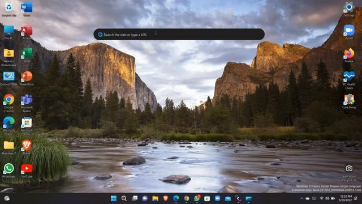
Task: Open WhatsApp from the taskbar
Action: coord(197,198)
